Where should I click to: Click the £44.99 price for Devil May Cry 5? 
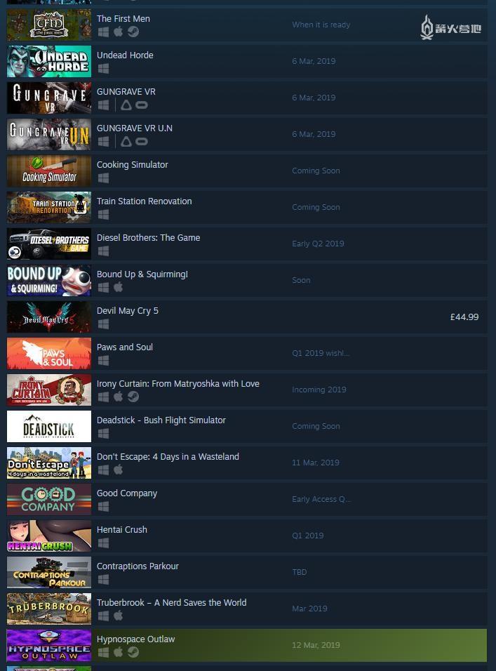(464, 317)
